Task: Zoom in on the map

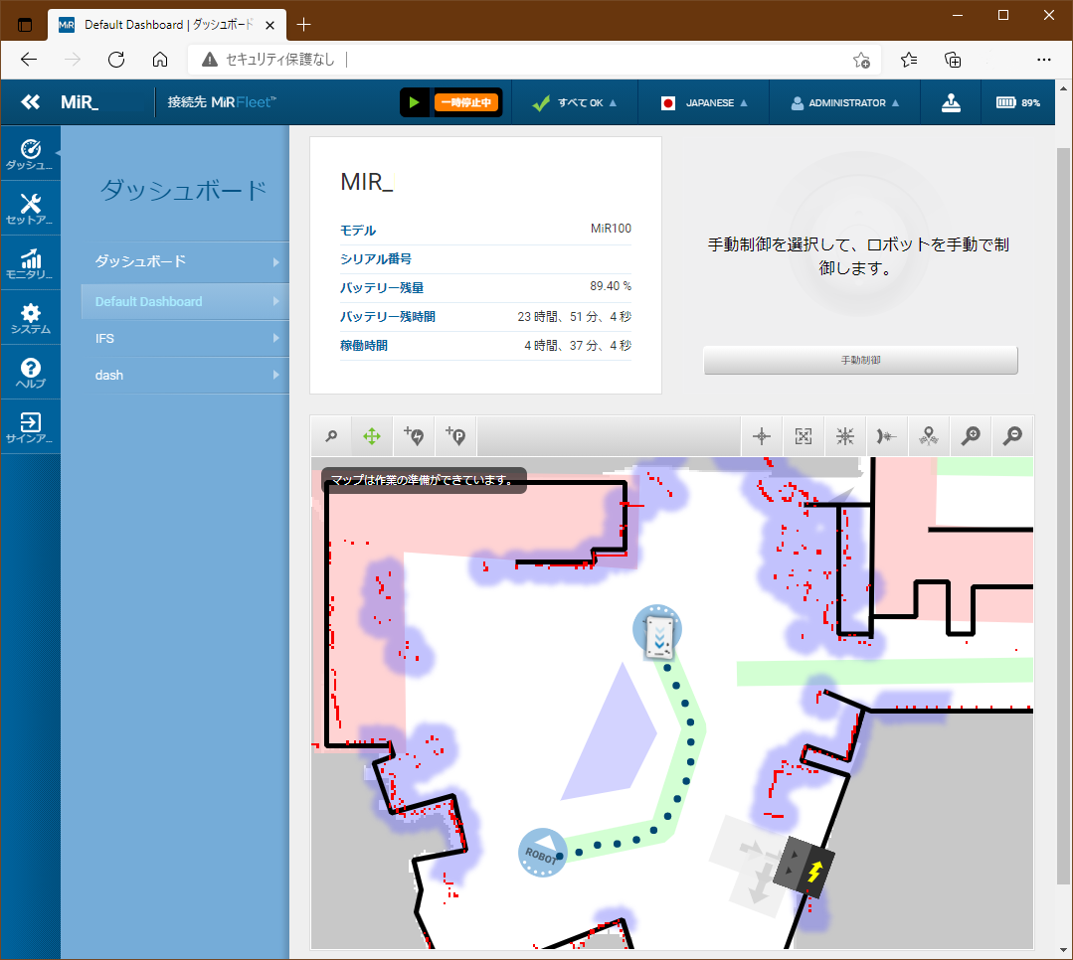Action: 971,435
